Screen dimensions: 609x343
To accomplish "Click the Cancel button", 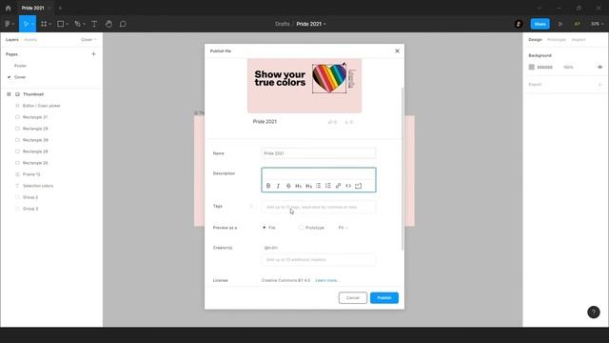I will coord(353,298).
